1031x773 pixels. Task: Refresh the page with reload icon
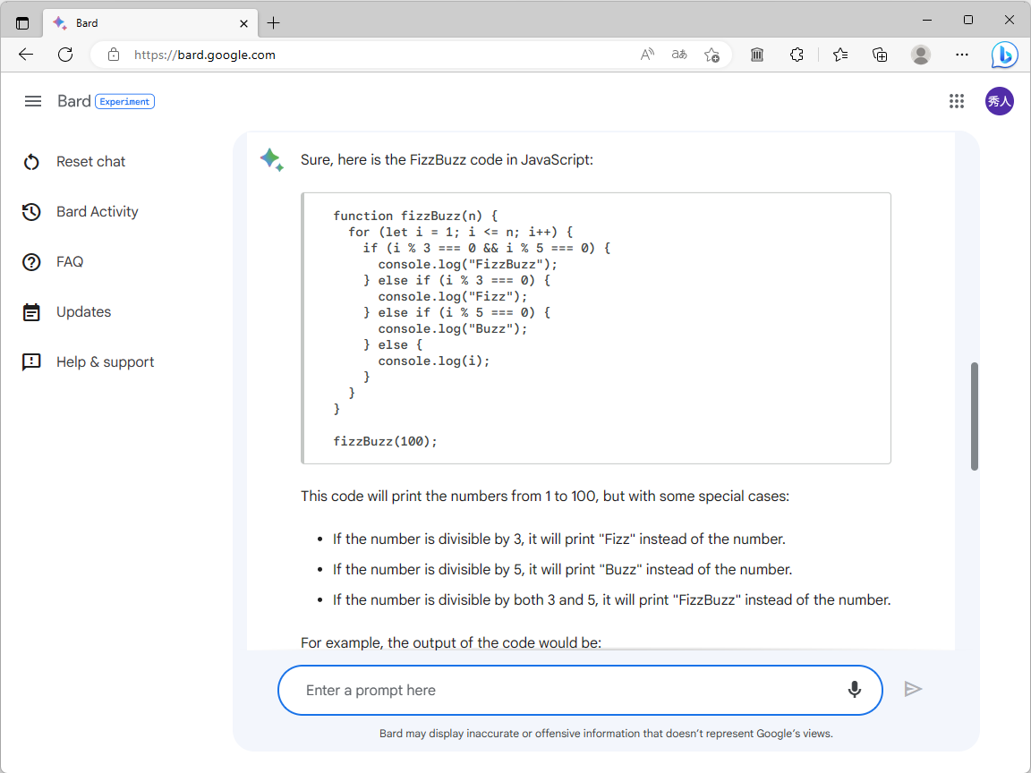click(65, 55)
